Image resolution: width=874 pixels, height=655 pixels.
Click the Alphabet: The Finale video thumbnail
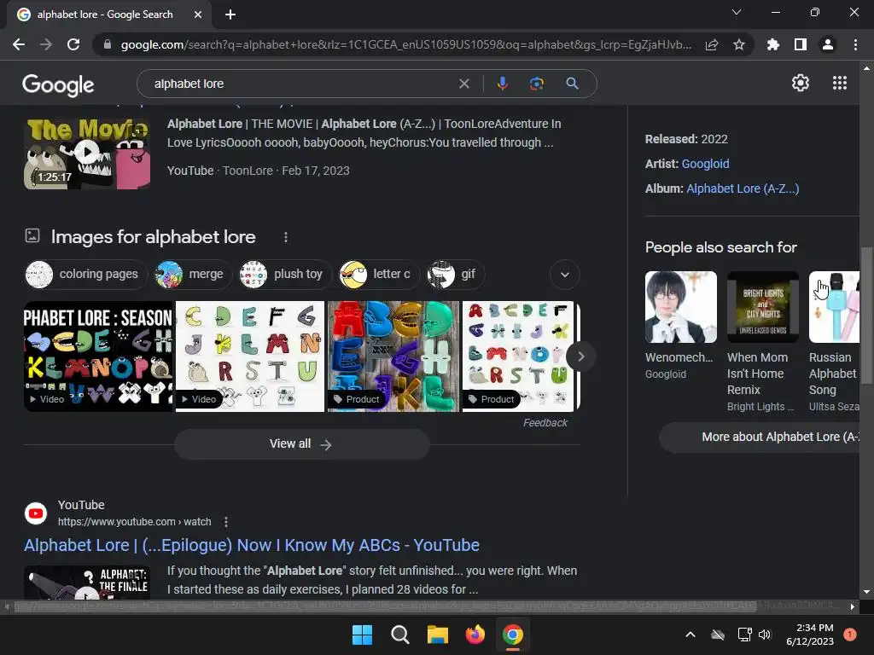(87, 583)
